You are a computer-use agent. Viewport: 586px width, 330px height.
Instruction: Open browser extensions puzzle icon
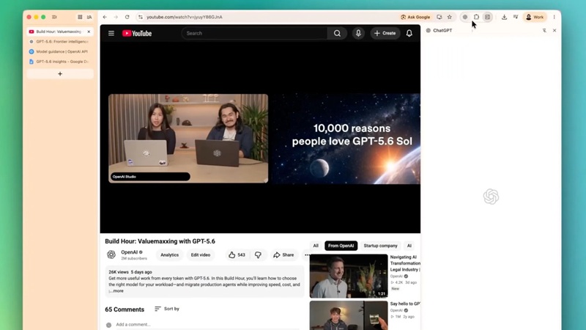pyautogui.click(x=476, y=17)
